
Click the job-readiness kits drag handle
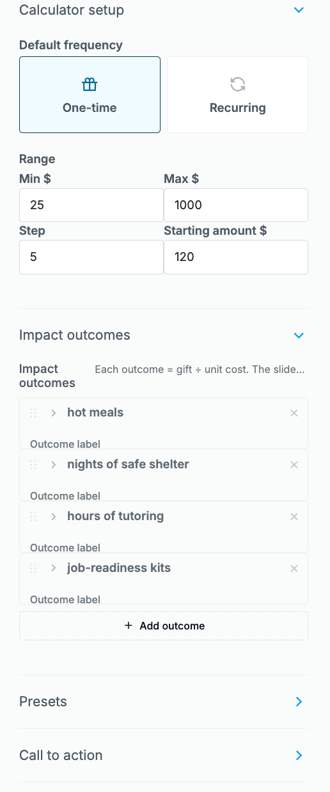33,568
